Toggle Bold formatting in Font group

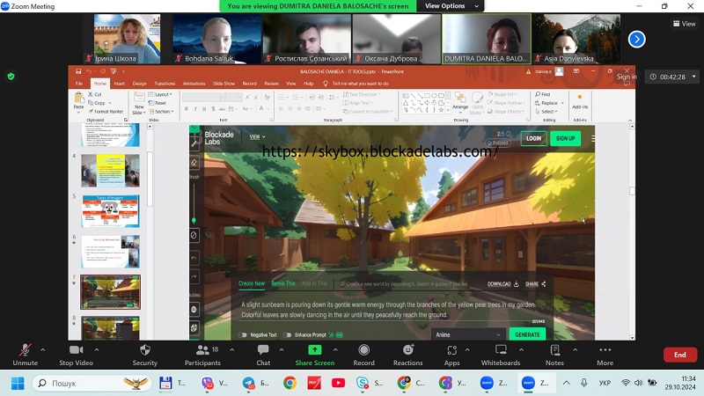coord(187,108)
